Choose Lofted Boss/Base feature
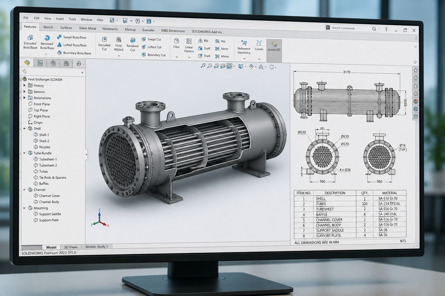 coord(72,45)
